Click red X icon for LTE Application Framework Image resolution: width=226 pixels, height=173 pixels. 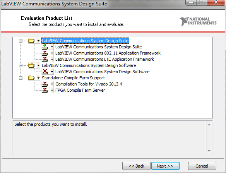tap(45, 59)
